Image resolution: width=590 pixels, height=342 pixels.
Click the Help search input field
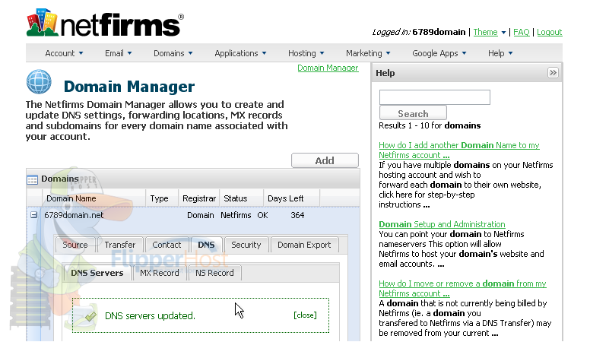[435, 97]
